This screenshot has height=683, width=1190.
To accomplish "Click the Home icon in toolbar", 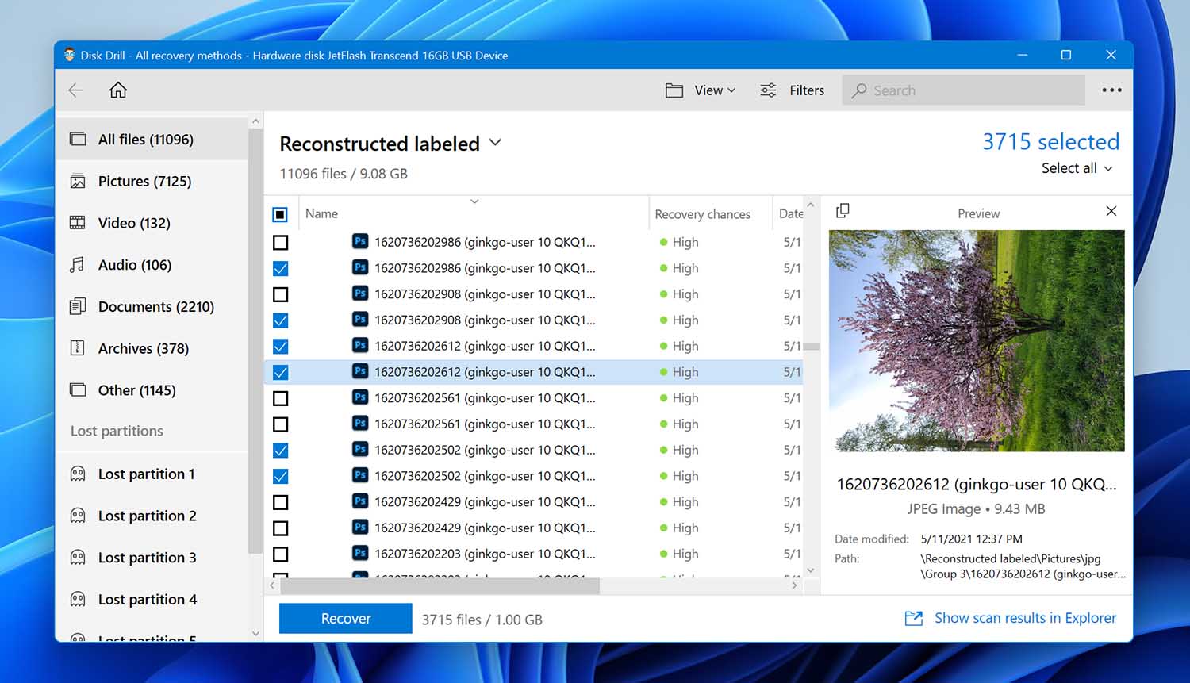I will point(118,90).
